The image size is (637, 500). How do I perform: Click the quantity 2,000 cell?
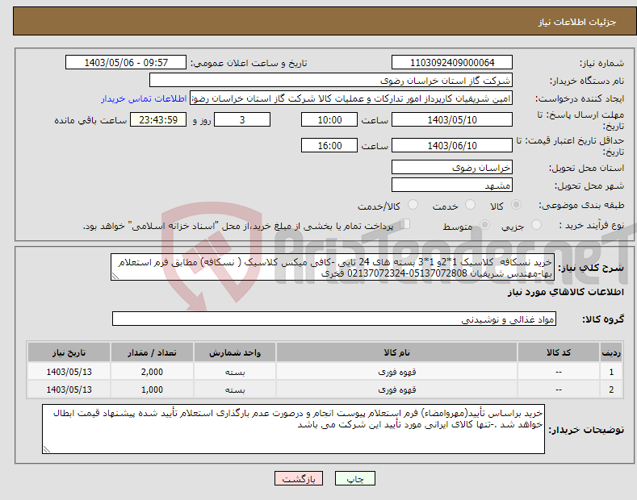click(152, 372)
